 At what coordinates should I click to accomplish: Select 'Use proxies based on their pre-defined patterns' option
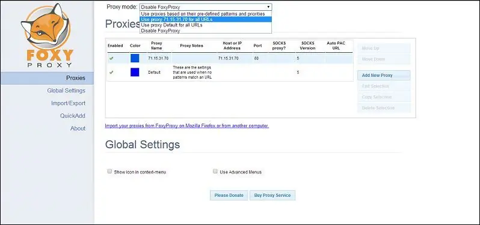(x=205, y=14)
